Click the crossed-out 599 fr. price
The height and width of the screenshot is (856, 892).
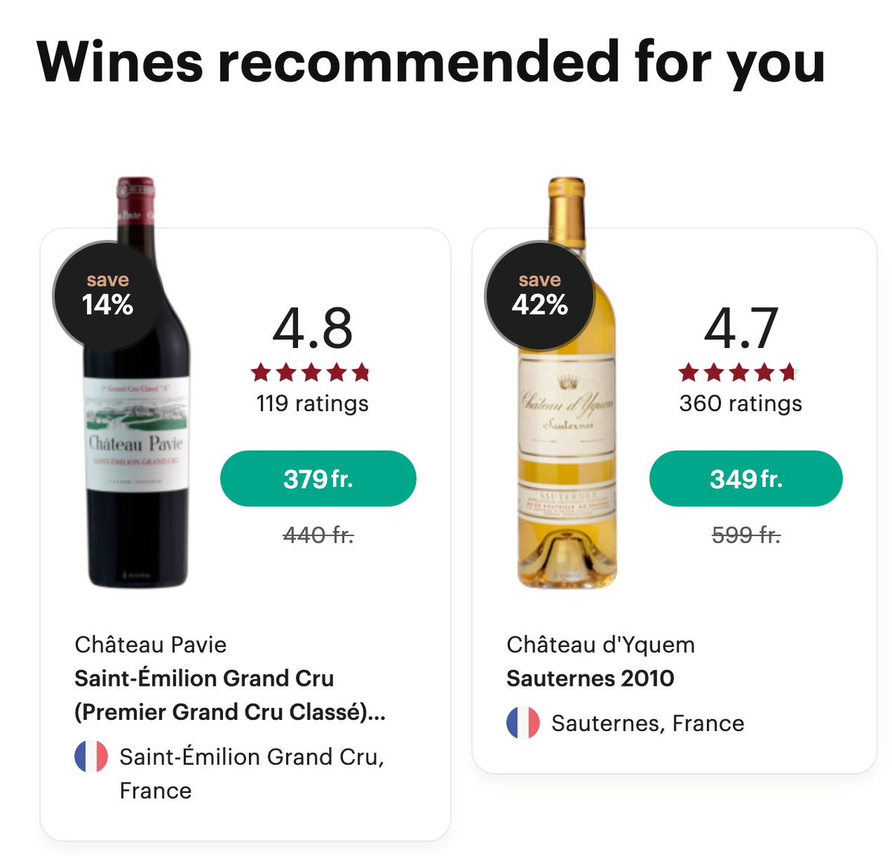pos(746,535)
